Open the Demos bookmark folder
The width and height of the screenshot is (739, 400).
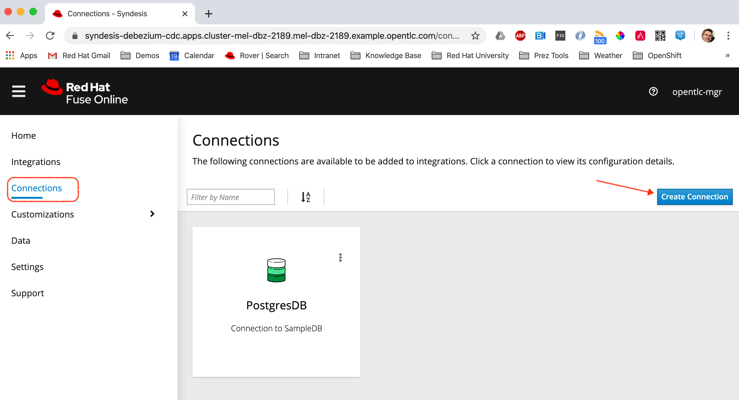click(140, 56)
